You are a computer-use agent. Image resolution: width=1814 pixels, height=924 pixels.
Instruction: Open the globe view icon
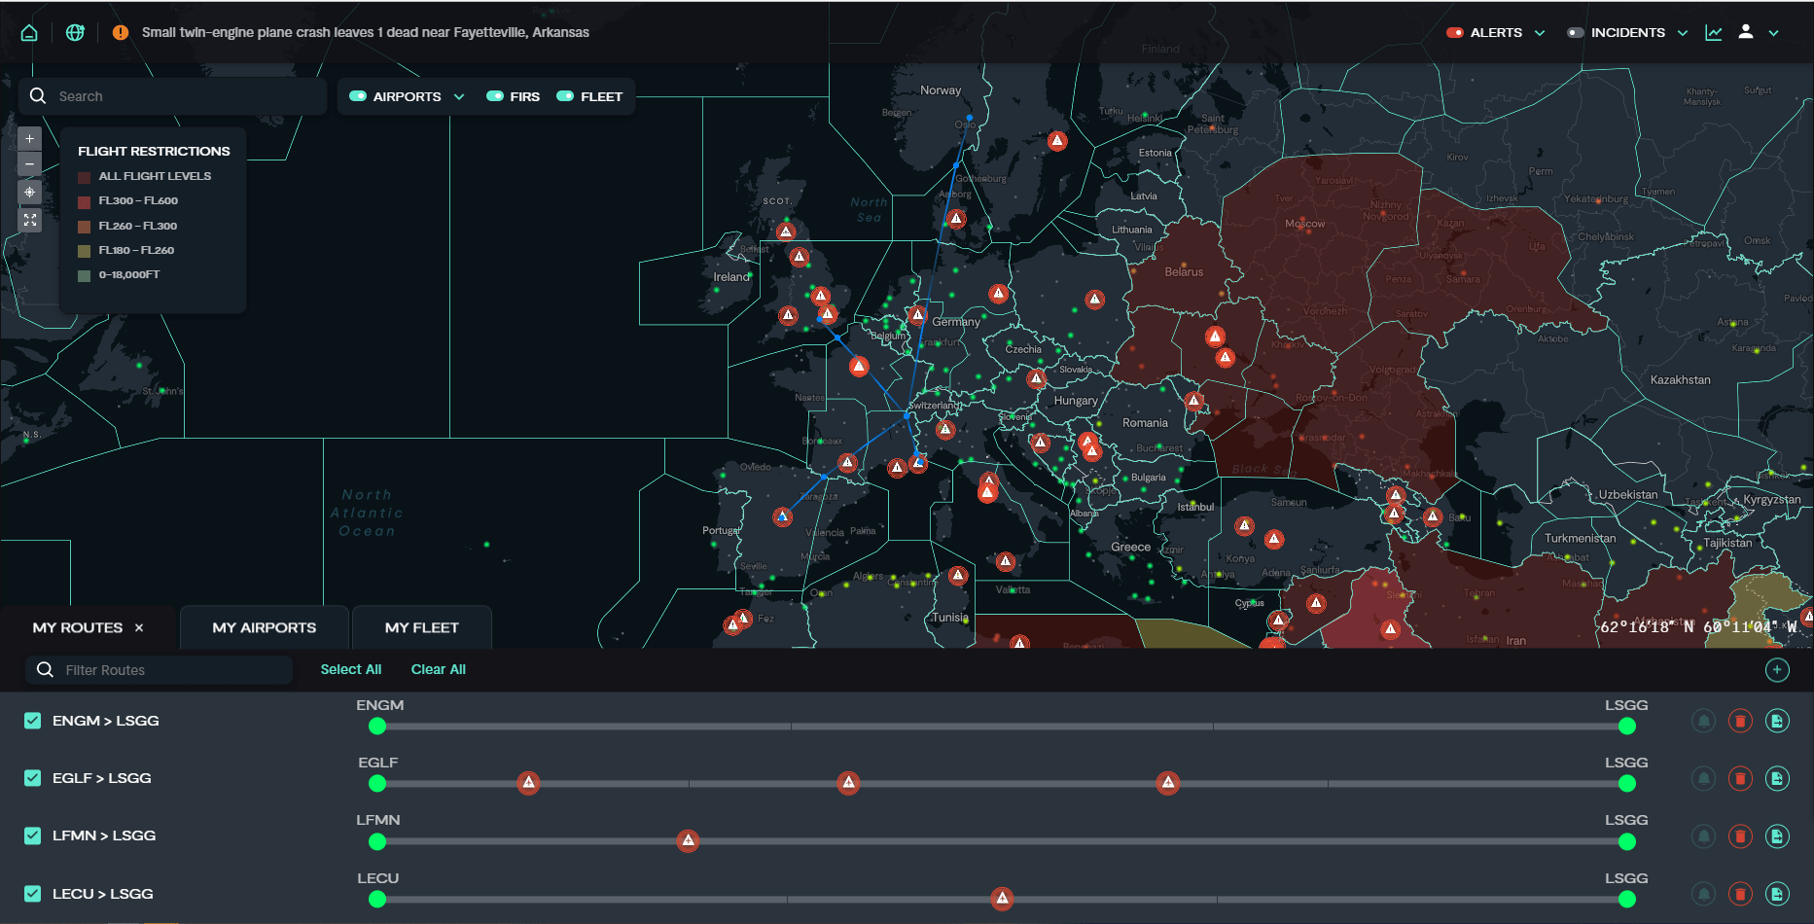pyautogui.click(x=75, y=32)
